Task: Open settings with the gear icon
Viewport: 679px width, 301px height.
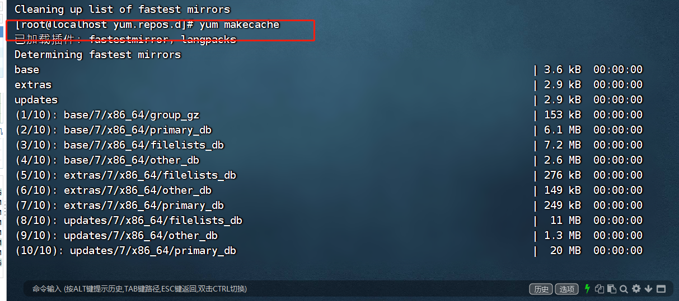Action: click(636, 289)
